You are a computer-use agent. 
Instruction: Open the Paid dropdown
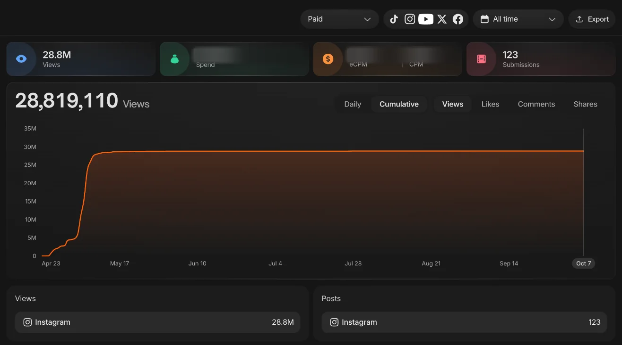[x=339, y=19]
